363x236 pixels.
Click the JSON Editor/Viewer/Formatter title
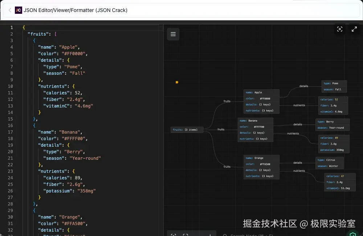pos(76,10)
